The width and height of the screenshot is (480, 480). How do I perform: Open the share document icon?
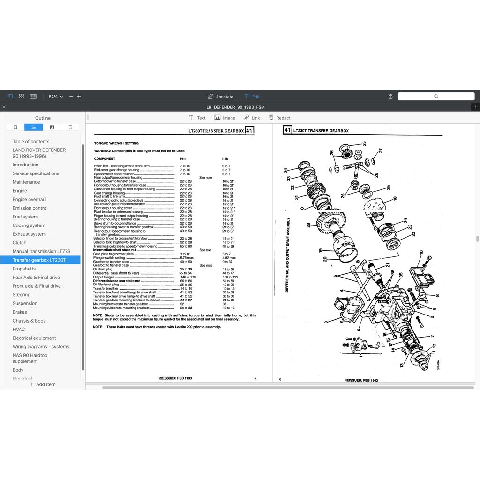pyautogui.click(x=390, y=96)
